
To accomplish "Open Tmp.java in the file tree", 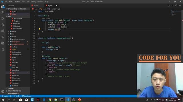I will pyautogui.click(x=17, y=21).
